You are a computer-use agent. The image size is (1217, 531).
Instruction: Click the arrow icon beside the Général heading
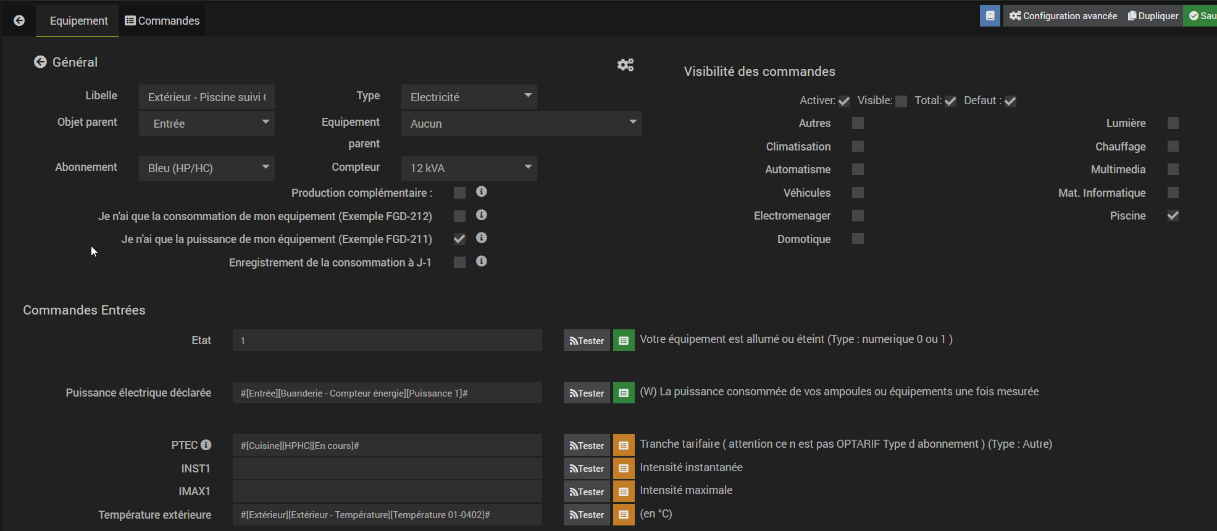(x=40, y=62)
